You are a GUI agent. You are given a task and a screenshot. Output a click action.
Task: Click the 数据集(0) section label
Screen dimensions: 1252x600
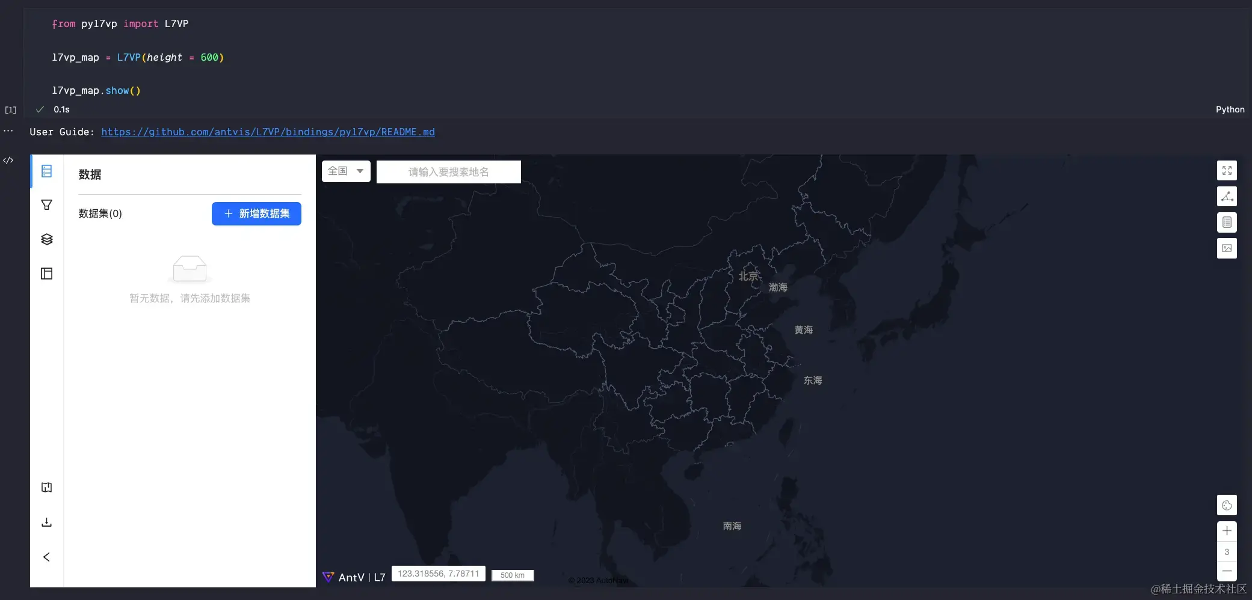pos(100,213)
